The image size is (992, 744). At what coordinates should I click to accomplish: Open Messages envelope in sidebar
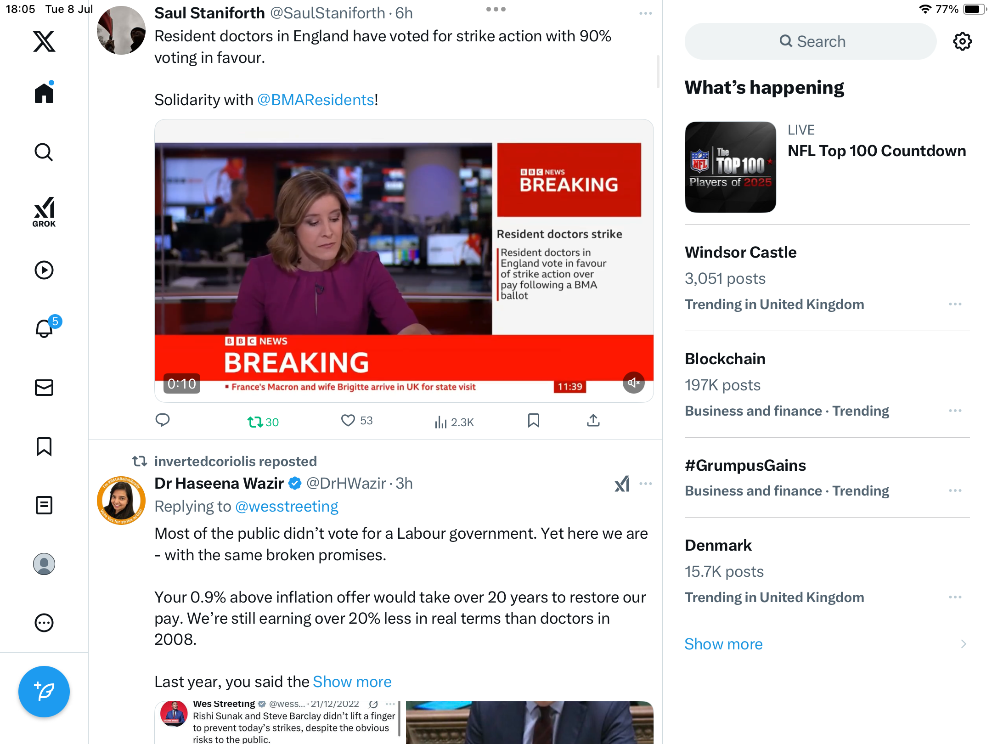44,388
